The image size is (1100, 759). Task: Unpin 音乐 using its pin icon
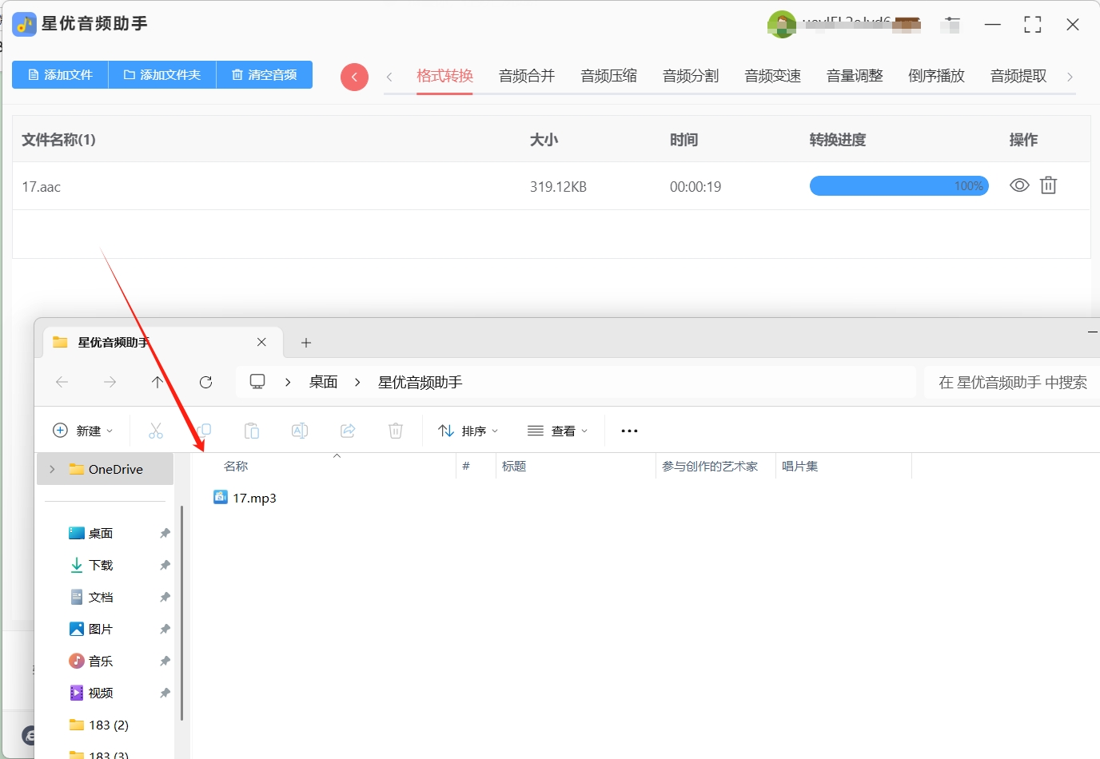165,661
